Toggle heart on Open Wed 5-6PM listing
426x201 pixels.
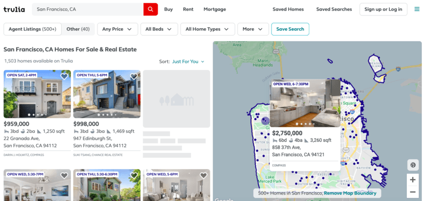pos(203,176)
